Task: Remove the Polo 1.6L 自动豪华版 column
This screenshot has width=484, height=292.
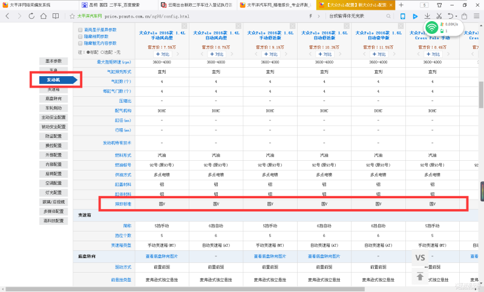Action: click(x=401, y=26)
